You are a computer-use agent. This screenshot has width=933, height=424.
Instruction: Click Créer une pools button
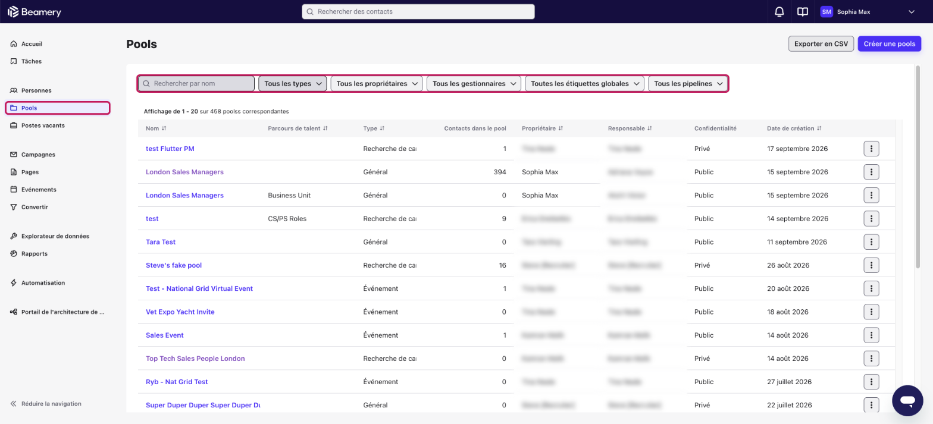[890, 44]
